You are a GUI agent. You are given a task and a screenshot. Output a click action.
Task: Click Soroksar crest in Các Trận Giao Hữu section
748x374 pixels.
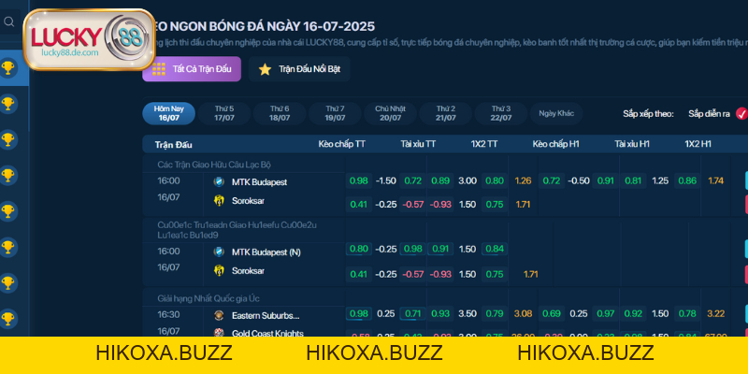(x=219, y=201)
